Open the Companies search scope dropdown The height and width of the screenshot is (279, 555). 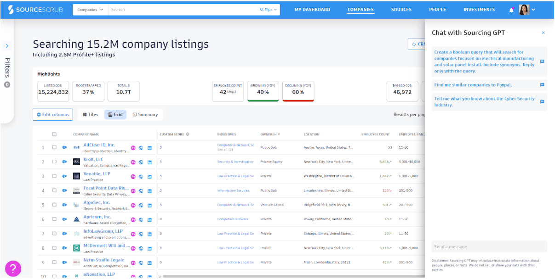[90, 10]
